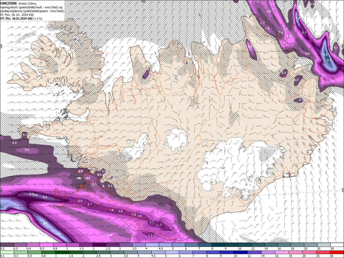Select the 0.3 swatch in the lower legend row
This screenshot has width=344, height=258.
tap(21, 252)
